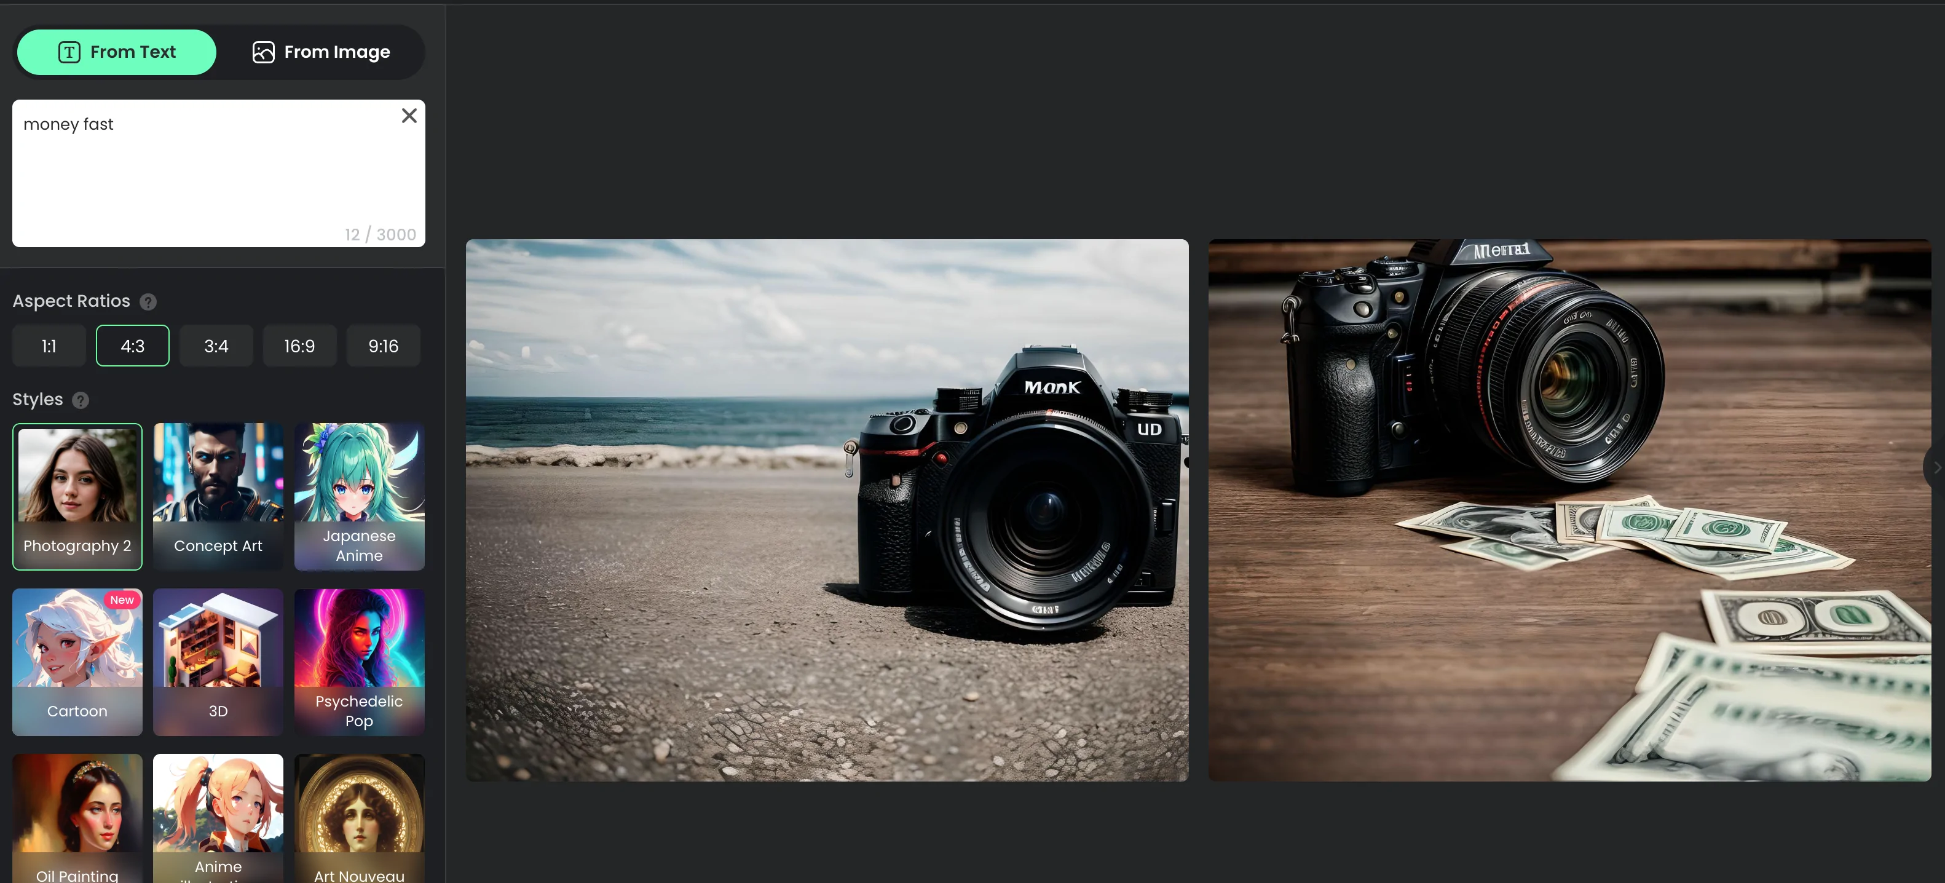Select the Photography 2 style icon
Viewport: 1945px width, 883px height.
click(77, 496)
